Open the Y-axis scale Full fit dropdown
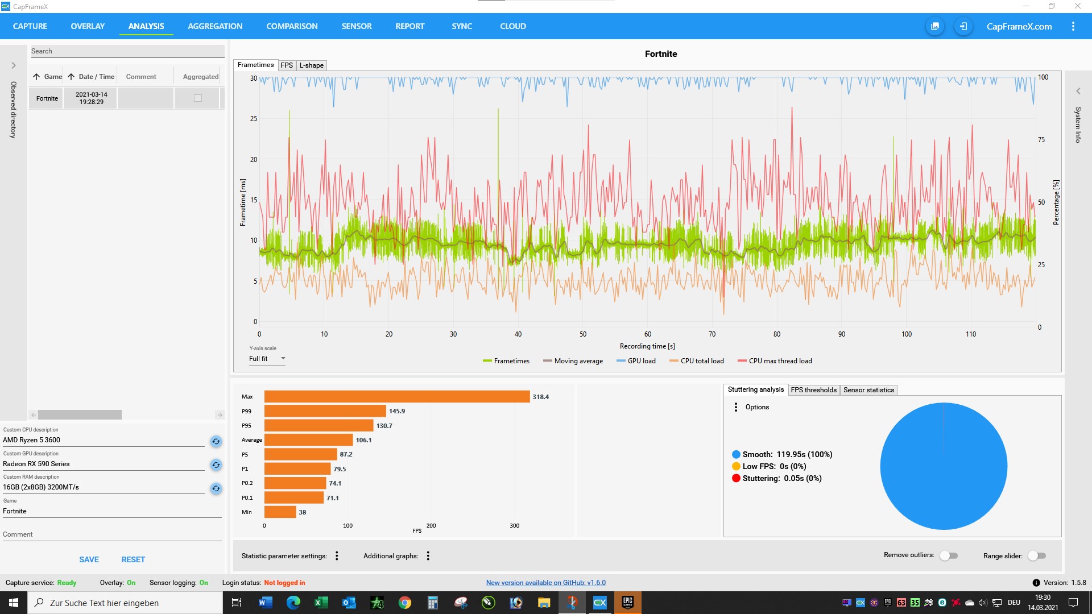 [x=267, y=359]
